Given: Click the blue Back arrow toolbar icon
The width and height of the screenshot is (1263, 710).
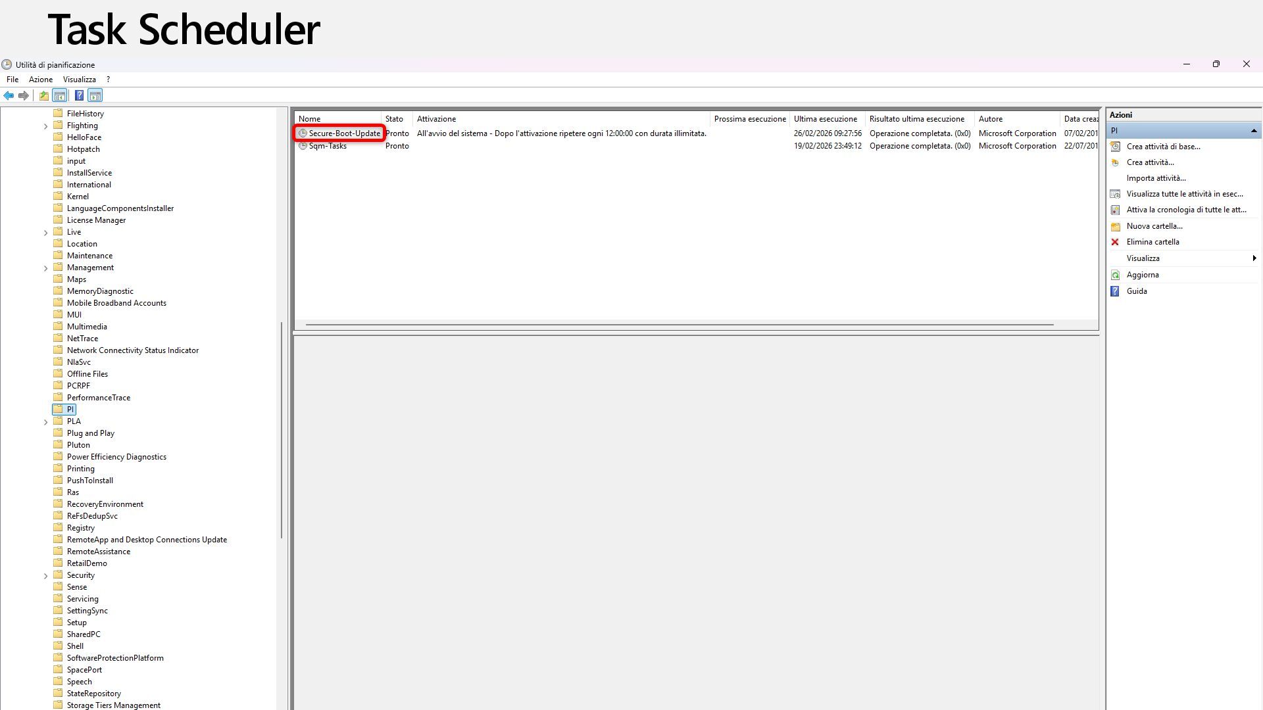Looking at the screenshot, I should tap(9, 96).
